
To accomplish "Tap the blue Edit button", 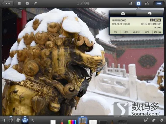I will point(159,4).
